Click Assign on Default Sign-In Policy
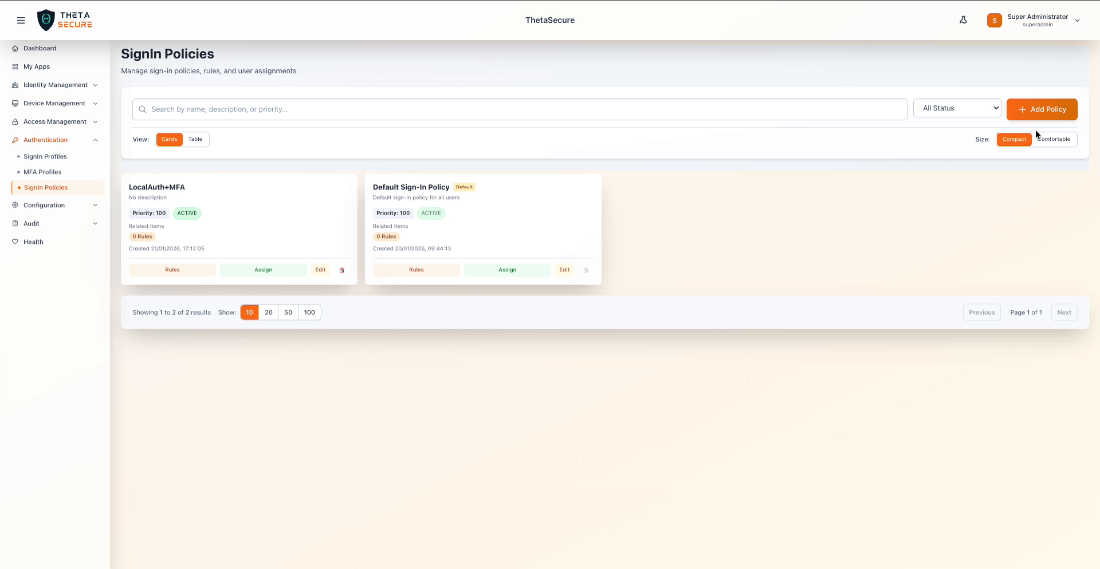This screenshot has width=1100, height=569. pos(507,270)
